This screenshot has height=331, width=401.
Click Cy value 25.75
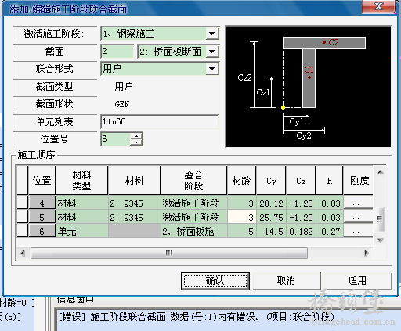click(271, 217)
